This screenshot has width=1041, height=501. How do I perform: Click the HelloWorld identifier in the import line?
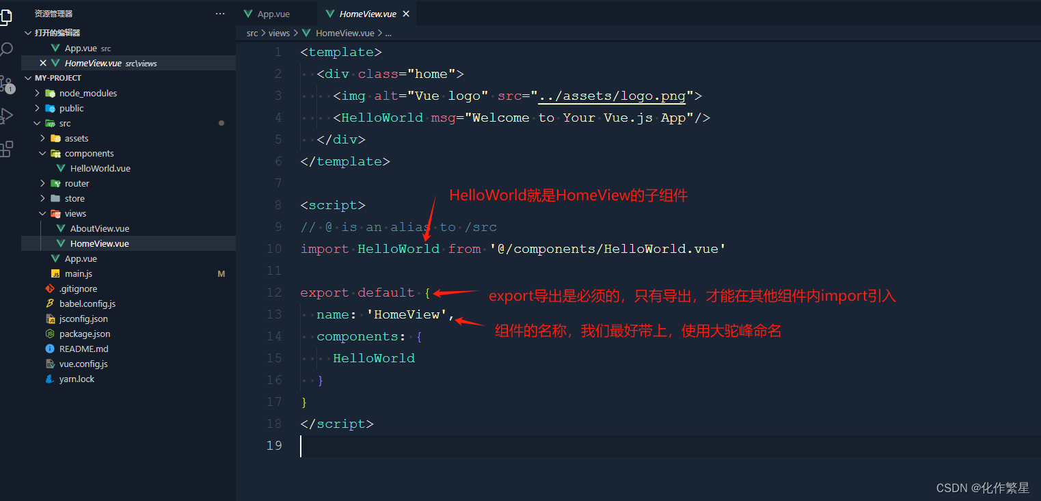(x=398, y=249)
